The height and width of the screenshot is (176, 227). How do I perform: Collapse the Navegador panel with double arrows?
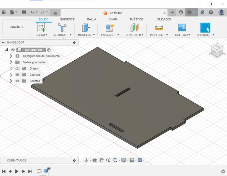(3, 42)
